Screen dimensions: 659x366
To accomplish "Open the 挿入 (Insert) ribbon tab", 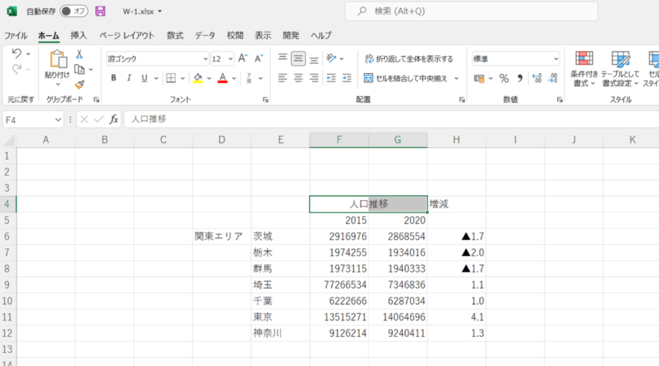I will tap(79, 36).
